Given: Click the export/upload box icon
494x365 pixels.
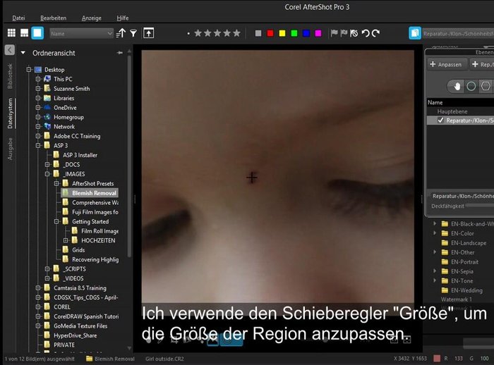Looking at the screenshot, I should click(149, 32).
